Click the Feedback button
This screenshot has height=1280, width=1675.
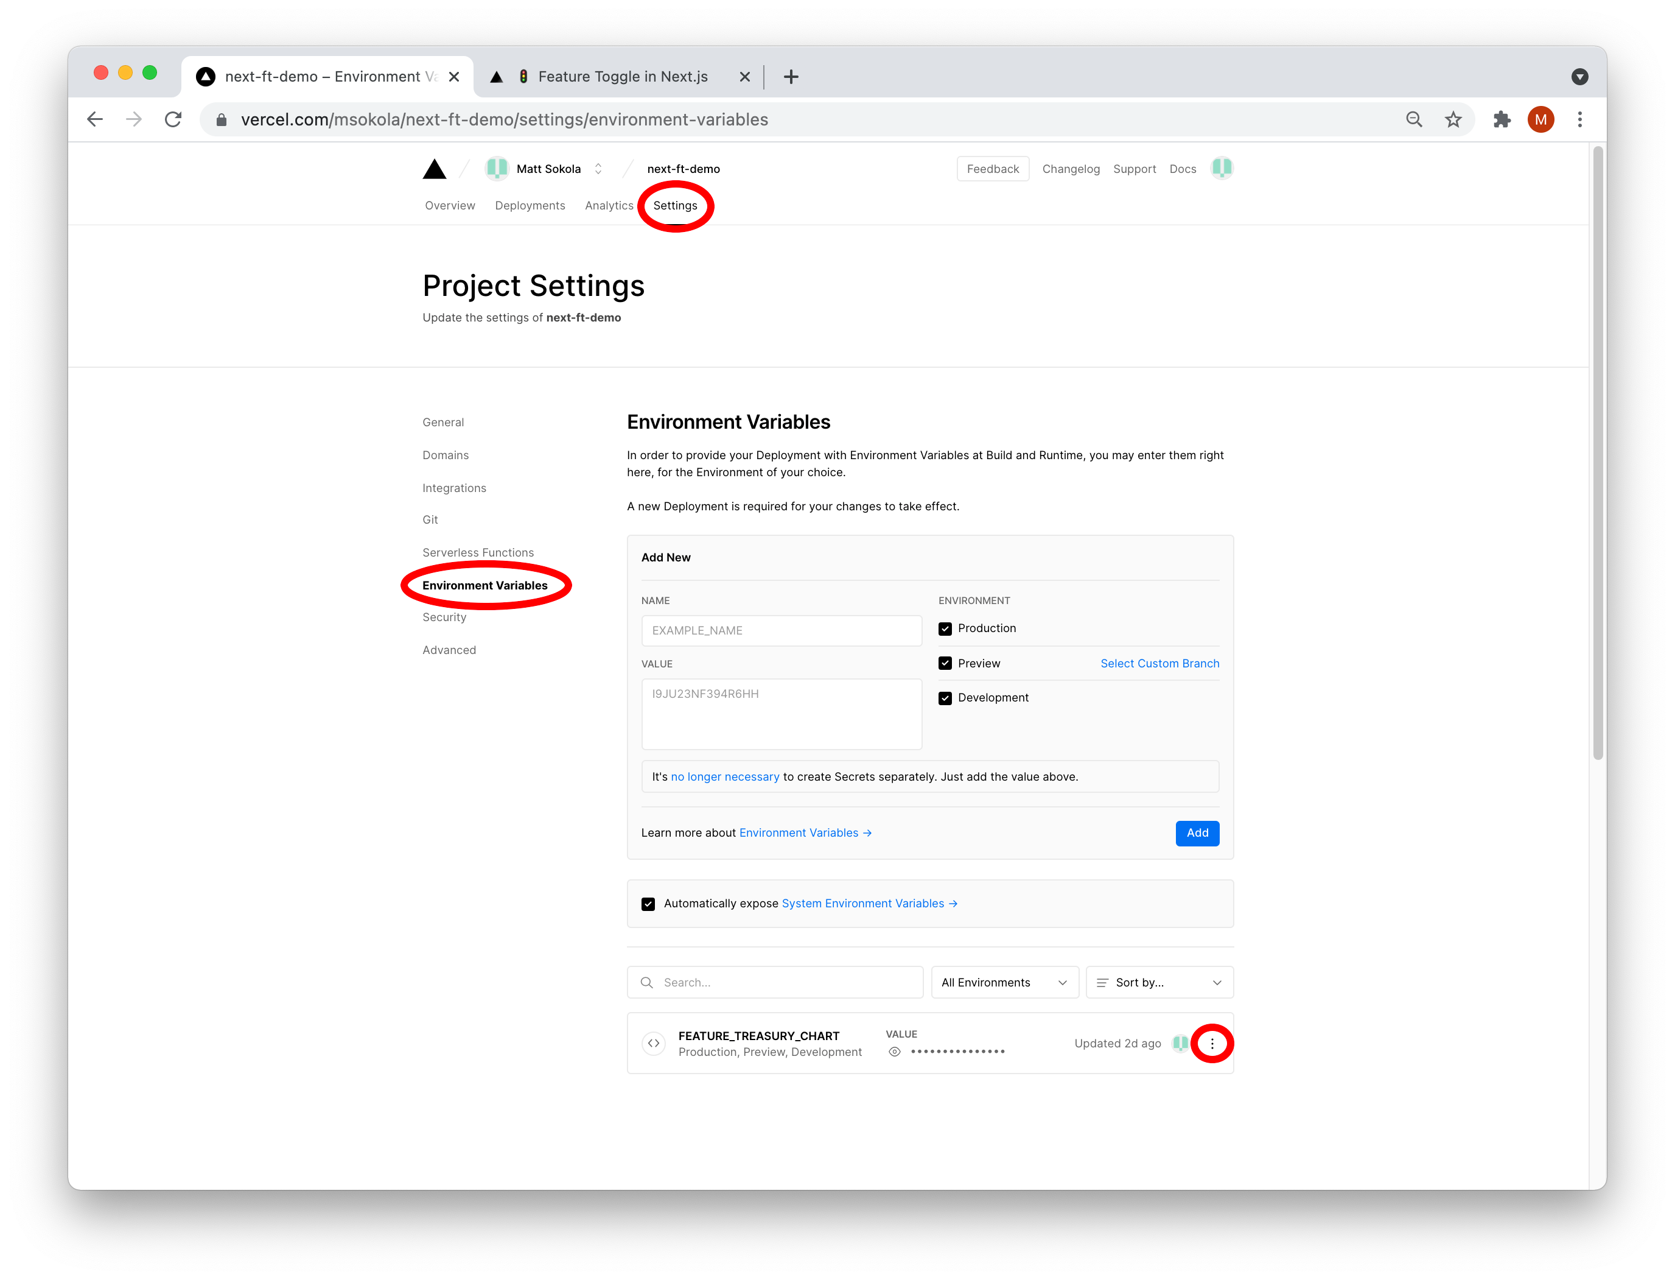pos(993,169)
